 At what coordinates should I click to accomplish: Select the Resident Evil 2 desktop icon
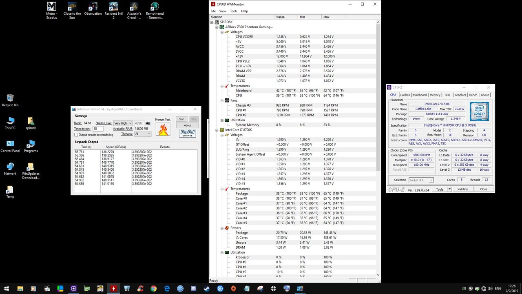(114, 11)
